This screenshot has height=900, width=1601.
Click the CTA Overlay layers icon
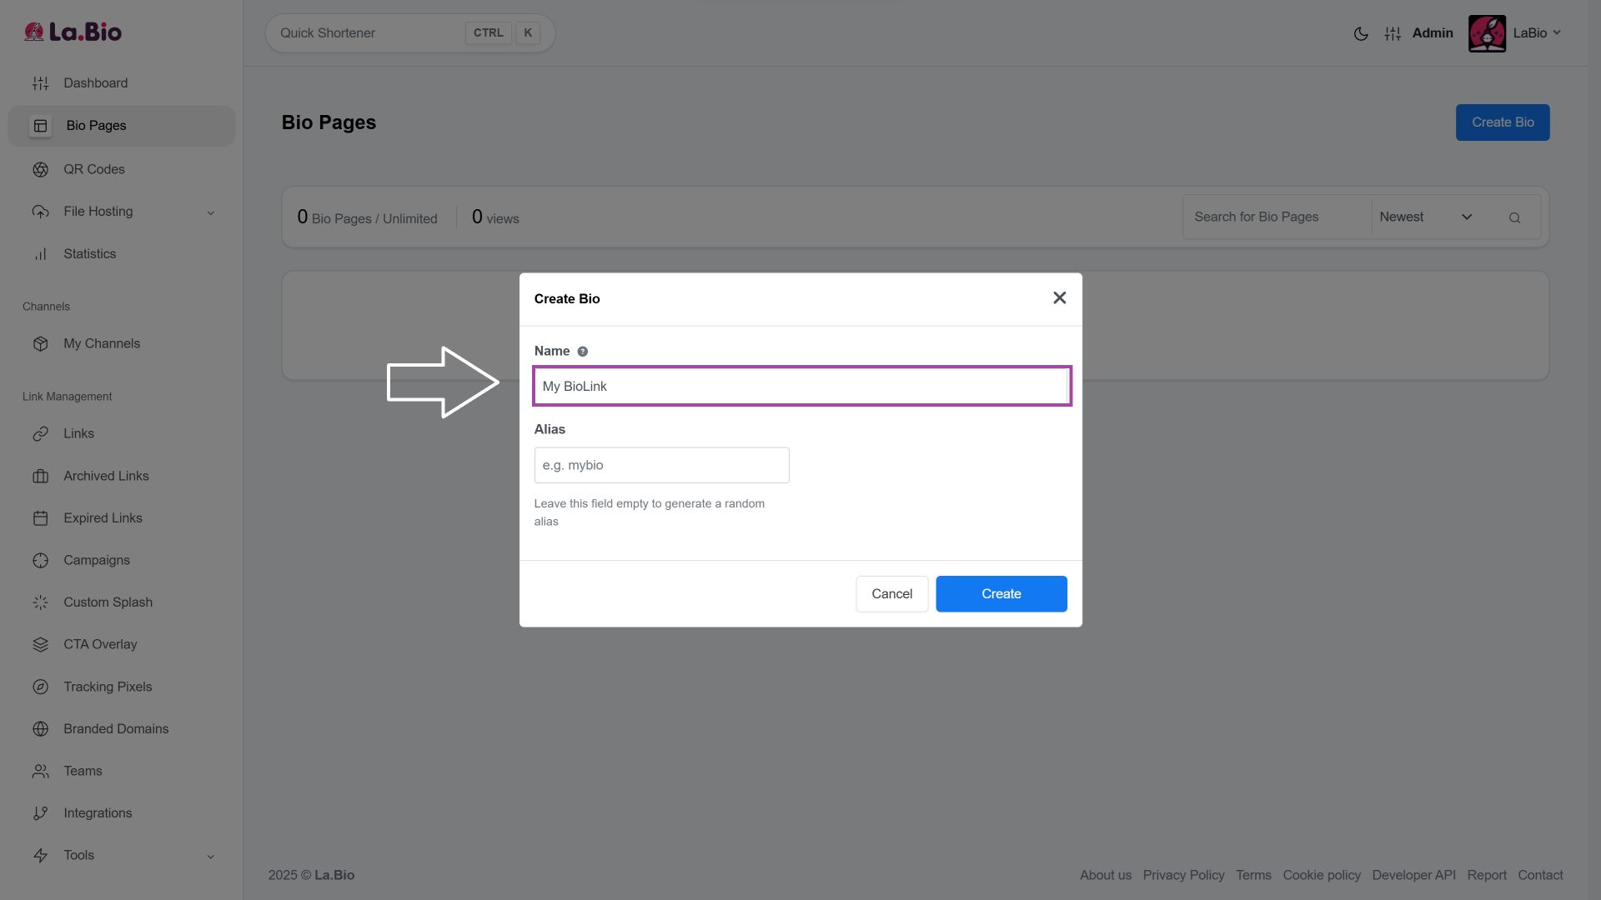click(40, 644)
